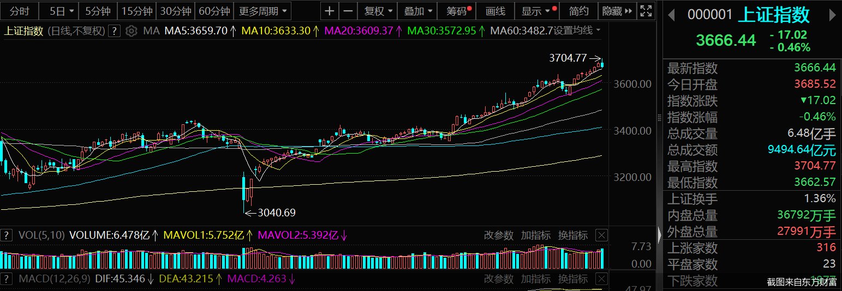The image size is (842, 291).
Task: Close the MACD indicator panel
Action: (601, 279)
